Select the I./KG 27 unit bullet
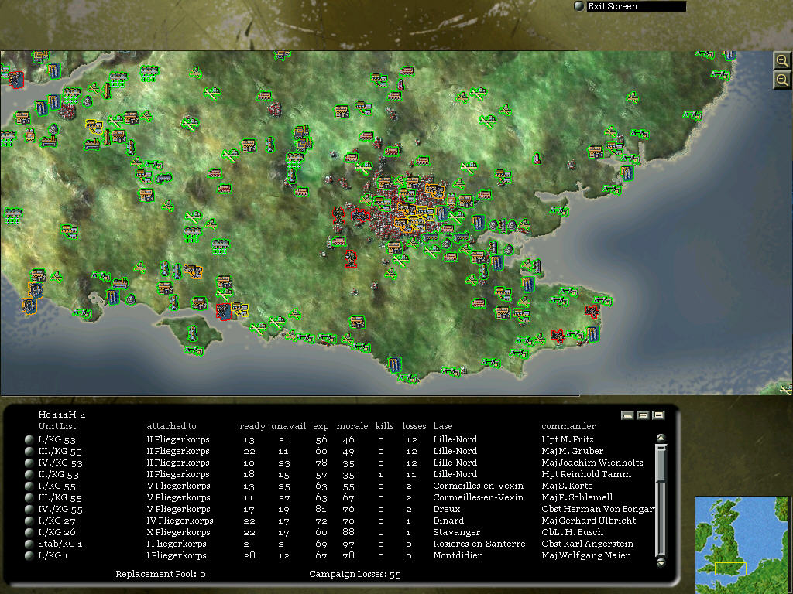The height and width of the screenshot is (594, 793). tap(29, 521)
